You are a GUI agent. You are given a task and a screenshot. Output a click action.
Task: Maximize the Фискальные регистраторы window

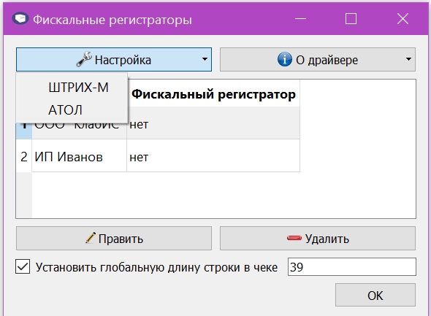pyautogui.click(x=351, y=19)
